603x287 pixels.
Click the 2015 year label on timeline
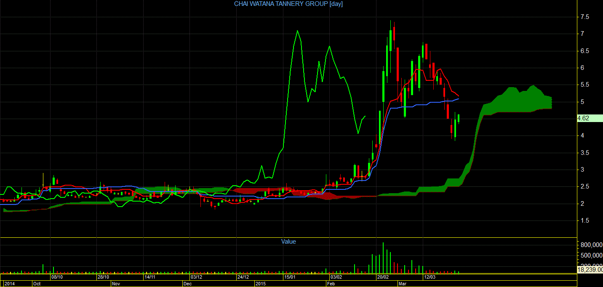pyautogui.click(x=261, y=284)
